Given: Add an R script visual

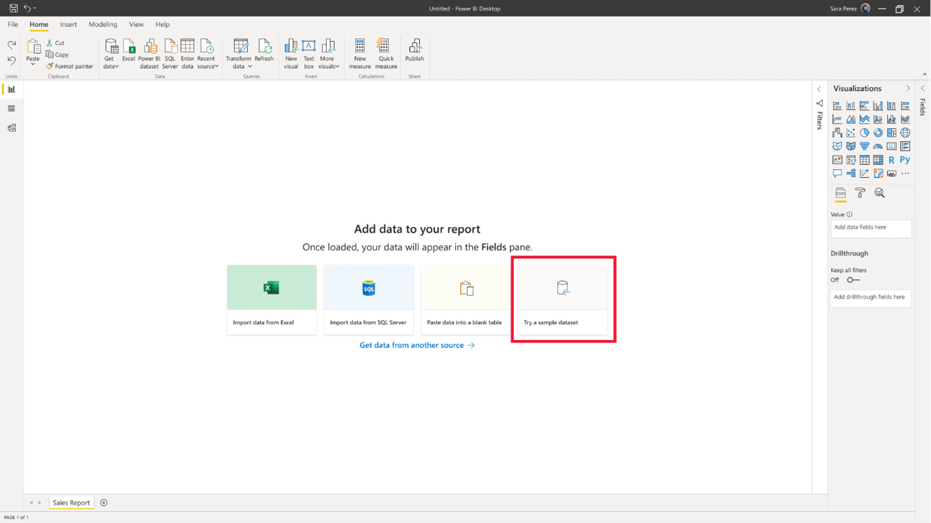Looking at the screenshot, I should pyautogui.click(x=892, y=159).
